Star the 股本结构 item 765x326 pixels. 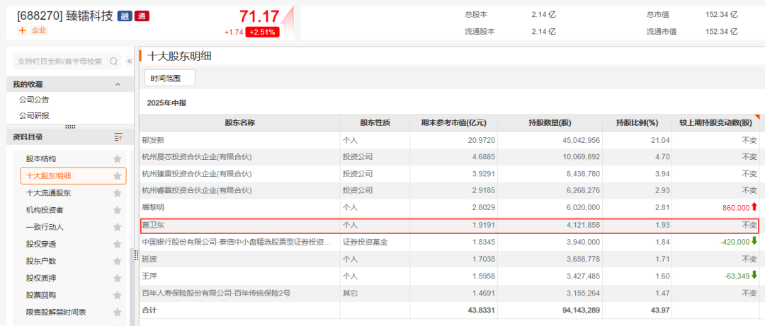[x=117, y=159]
